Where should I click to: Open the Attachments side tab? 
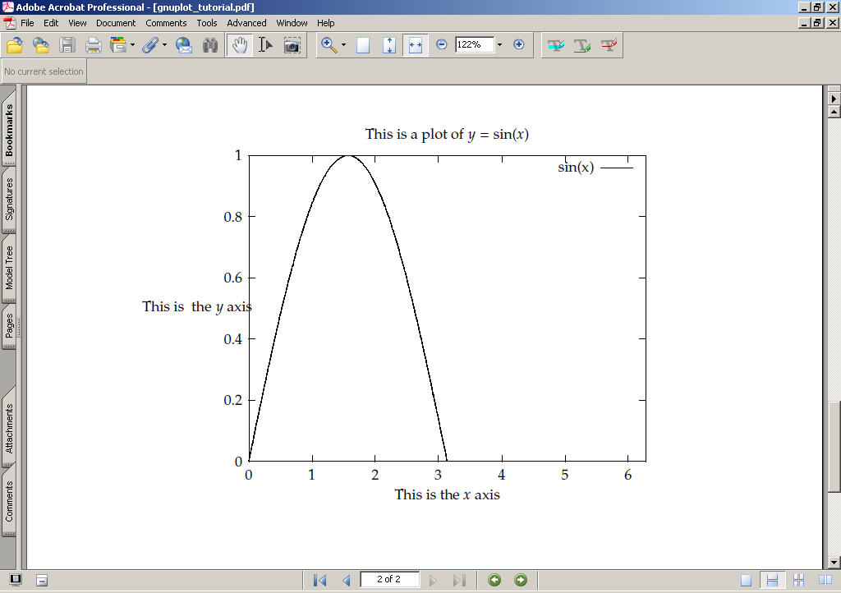point(8,428)
